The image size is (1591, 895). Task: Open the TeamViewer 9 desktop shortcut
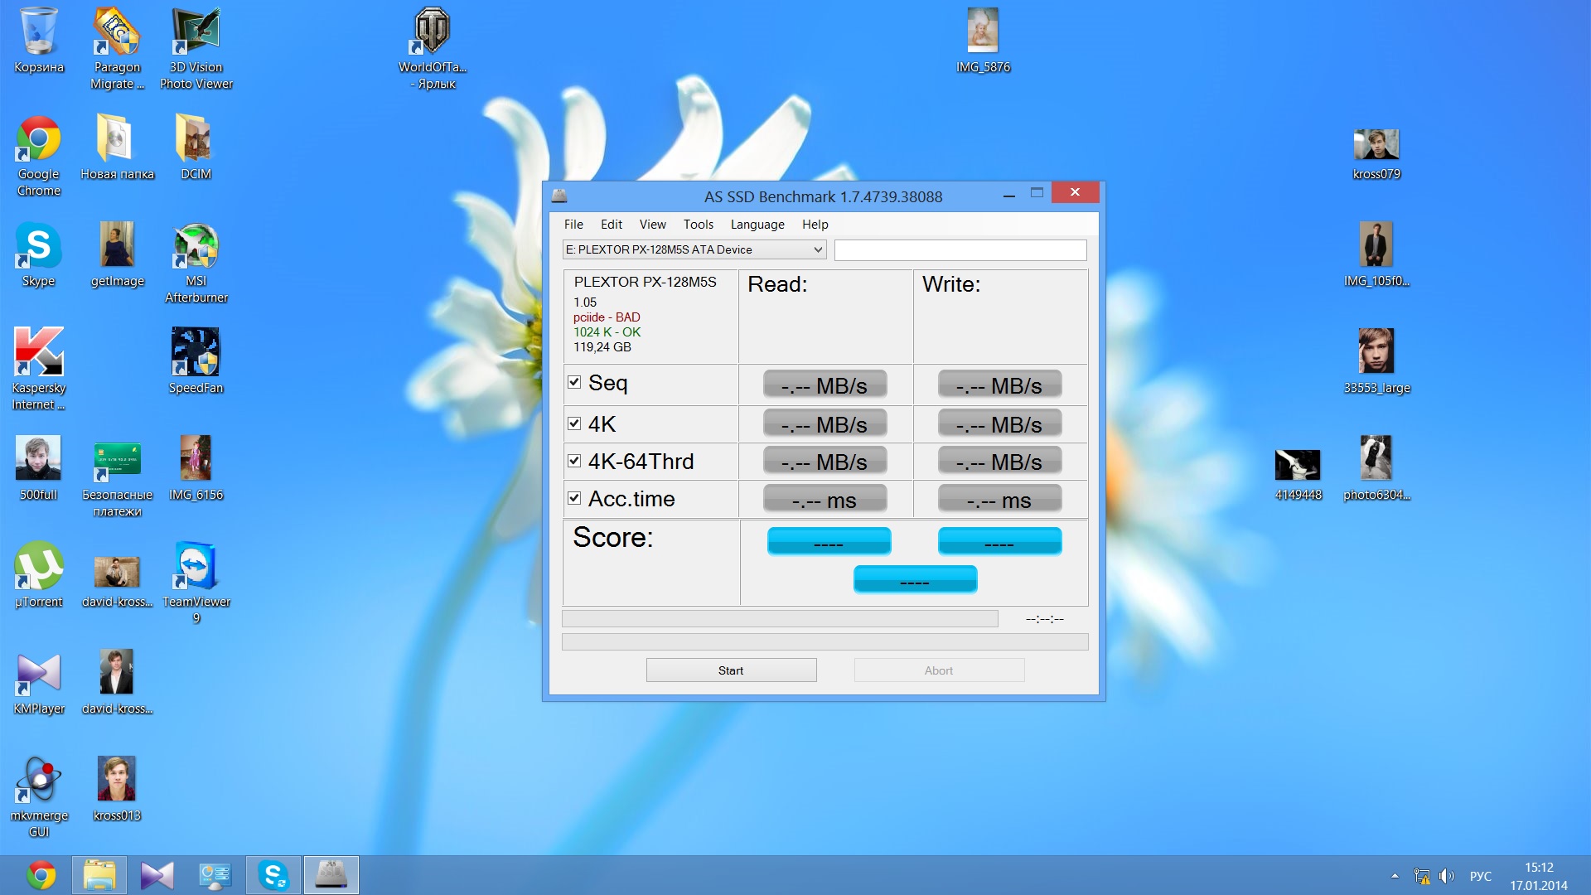click(x=196, y=567)
